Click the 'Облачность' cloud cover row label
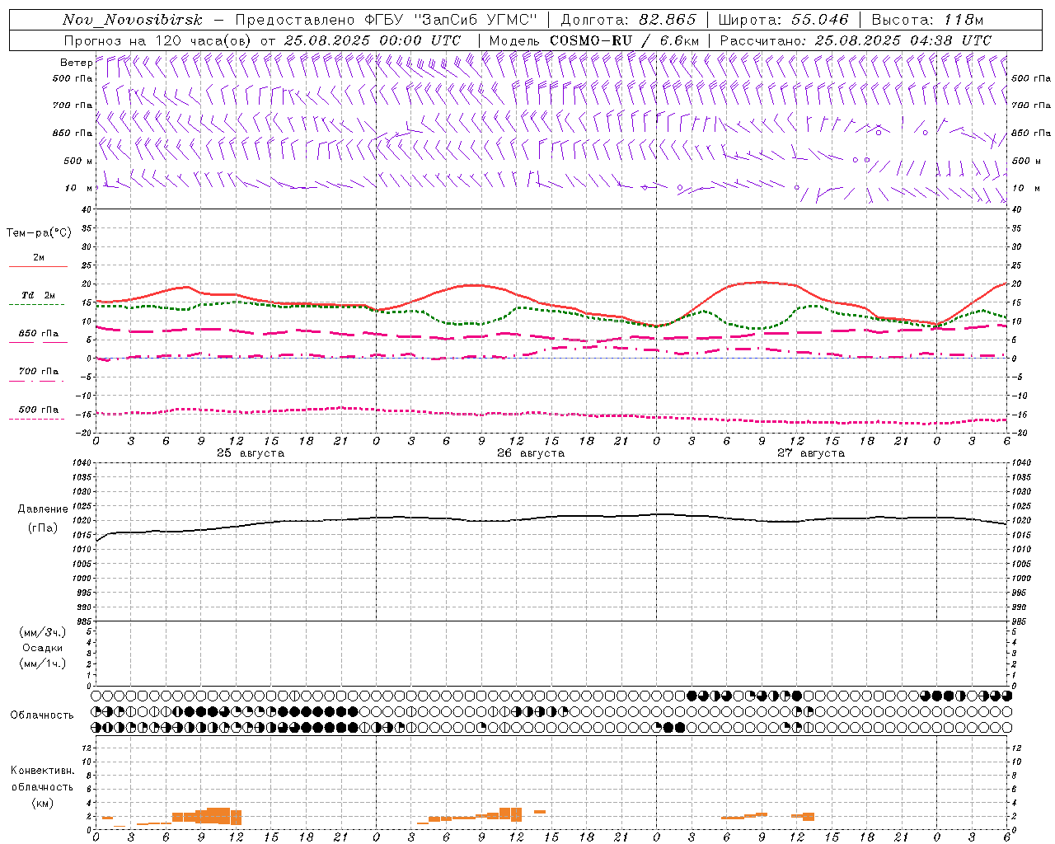 coord(42,715)
